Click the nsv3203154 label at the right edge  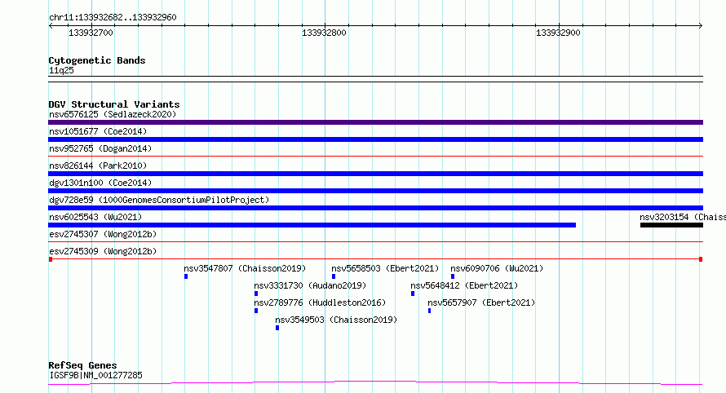click(x=683, y=217)
